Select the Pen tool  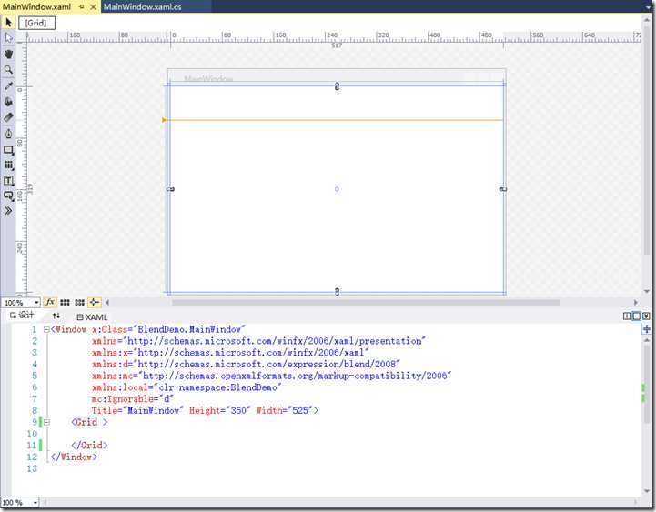click(x=8, y=134)
